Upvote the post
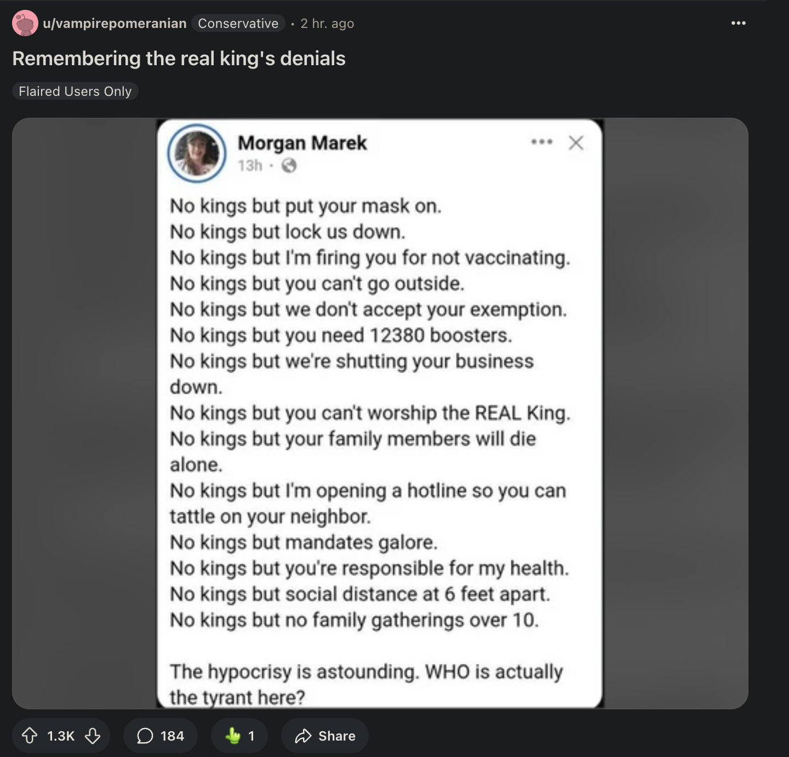The image size is (789, 757). point(30,736)
